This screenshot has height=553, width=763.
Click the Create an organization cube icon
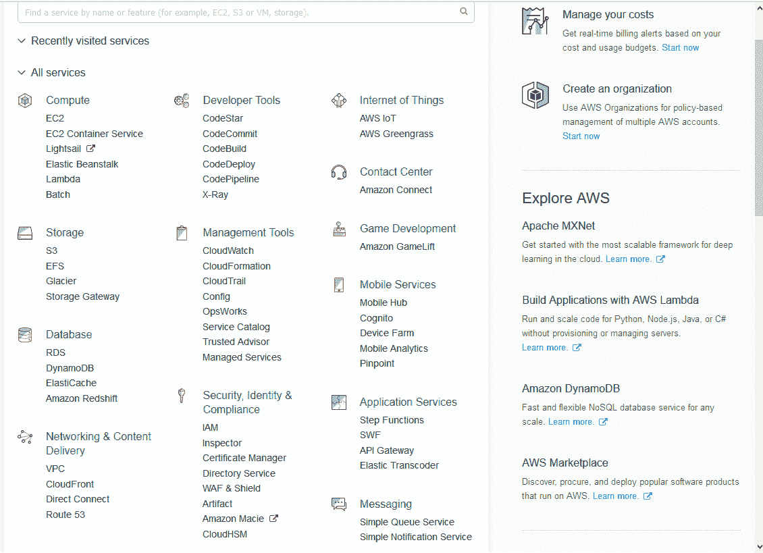pyautogui.click(x=535, y=95)
